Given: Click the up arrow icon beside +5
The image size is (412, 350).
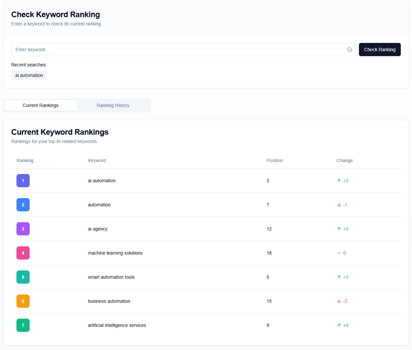Looking at the screenshot, I should pyautogui.click(x=339, y=229).
